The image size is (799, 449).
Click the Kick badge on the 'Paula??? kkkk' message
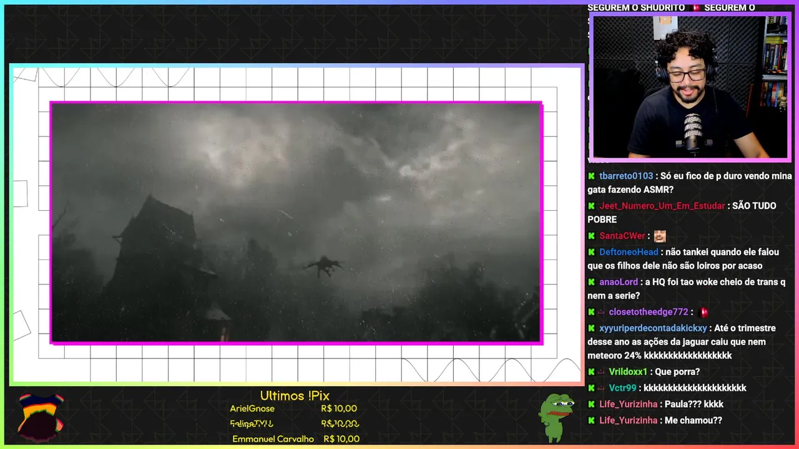[591, 405]
